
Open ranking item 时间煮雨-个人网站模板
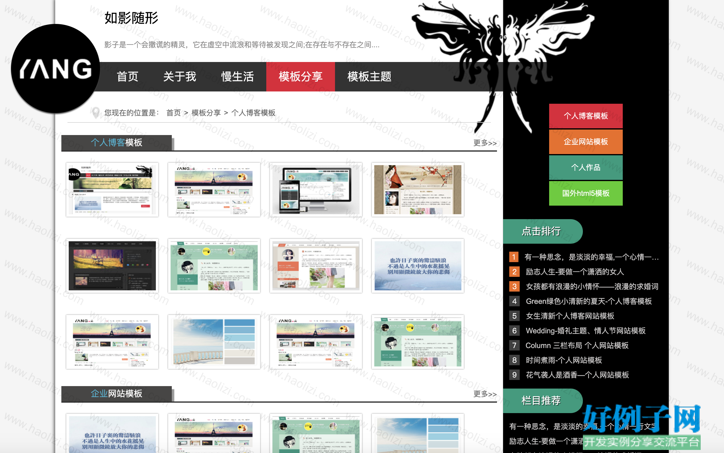[x=564, y=360]
